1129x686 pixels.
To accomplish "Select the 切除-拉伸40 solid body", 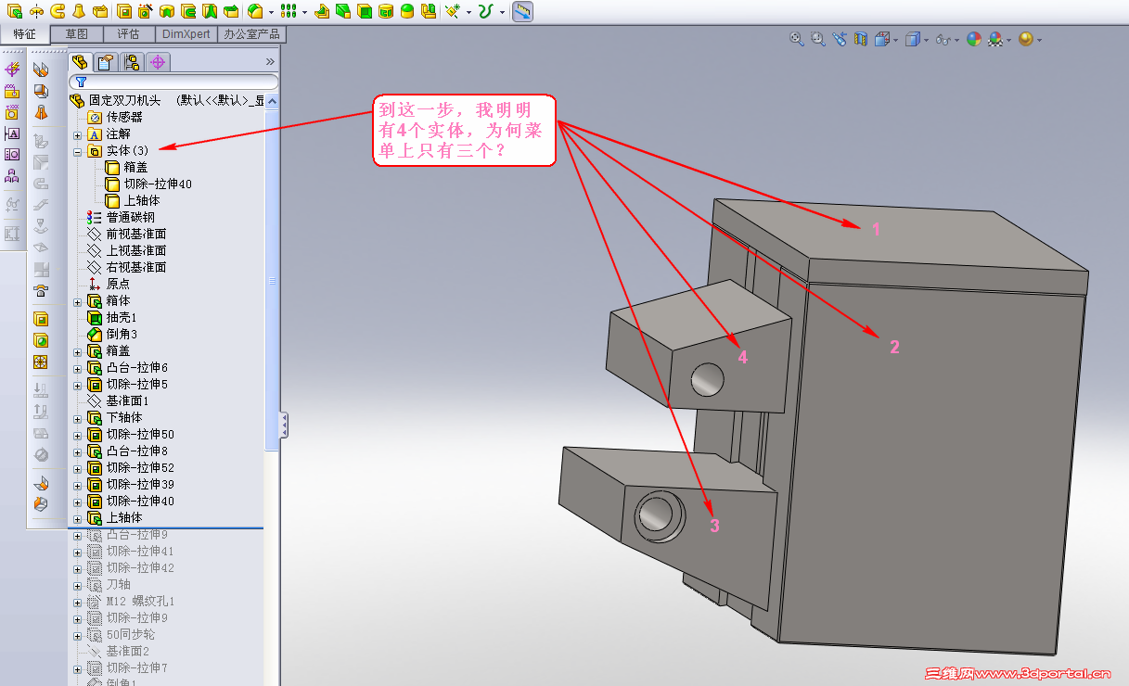I will 148,184.
